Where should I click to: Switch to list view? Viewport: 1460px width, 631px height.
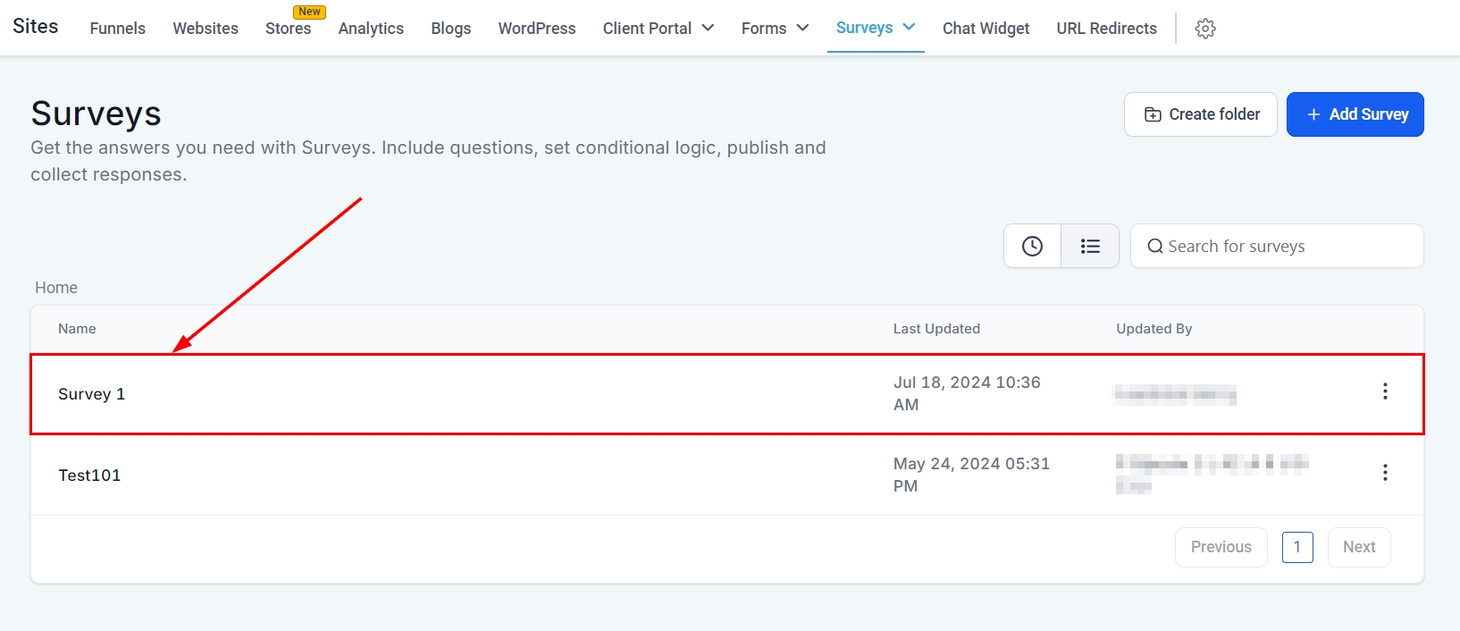[1089, 246]
